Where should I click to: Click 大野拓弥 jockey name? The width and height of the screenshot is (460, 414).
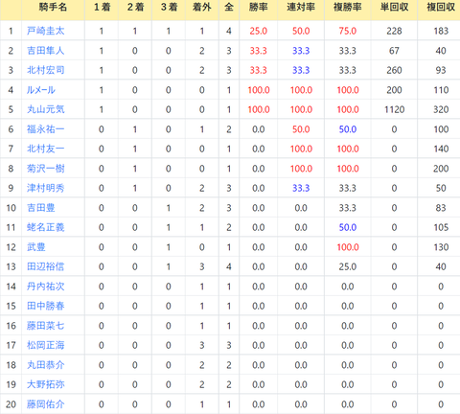[x=46, y=384]
